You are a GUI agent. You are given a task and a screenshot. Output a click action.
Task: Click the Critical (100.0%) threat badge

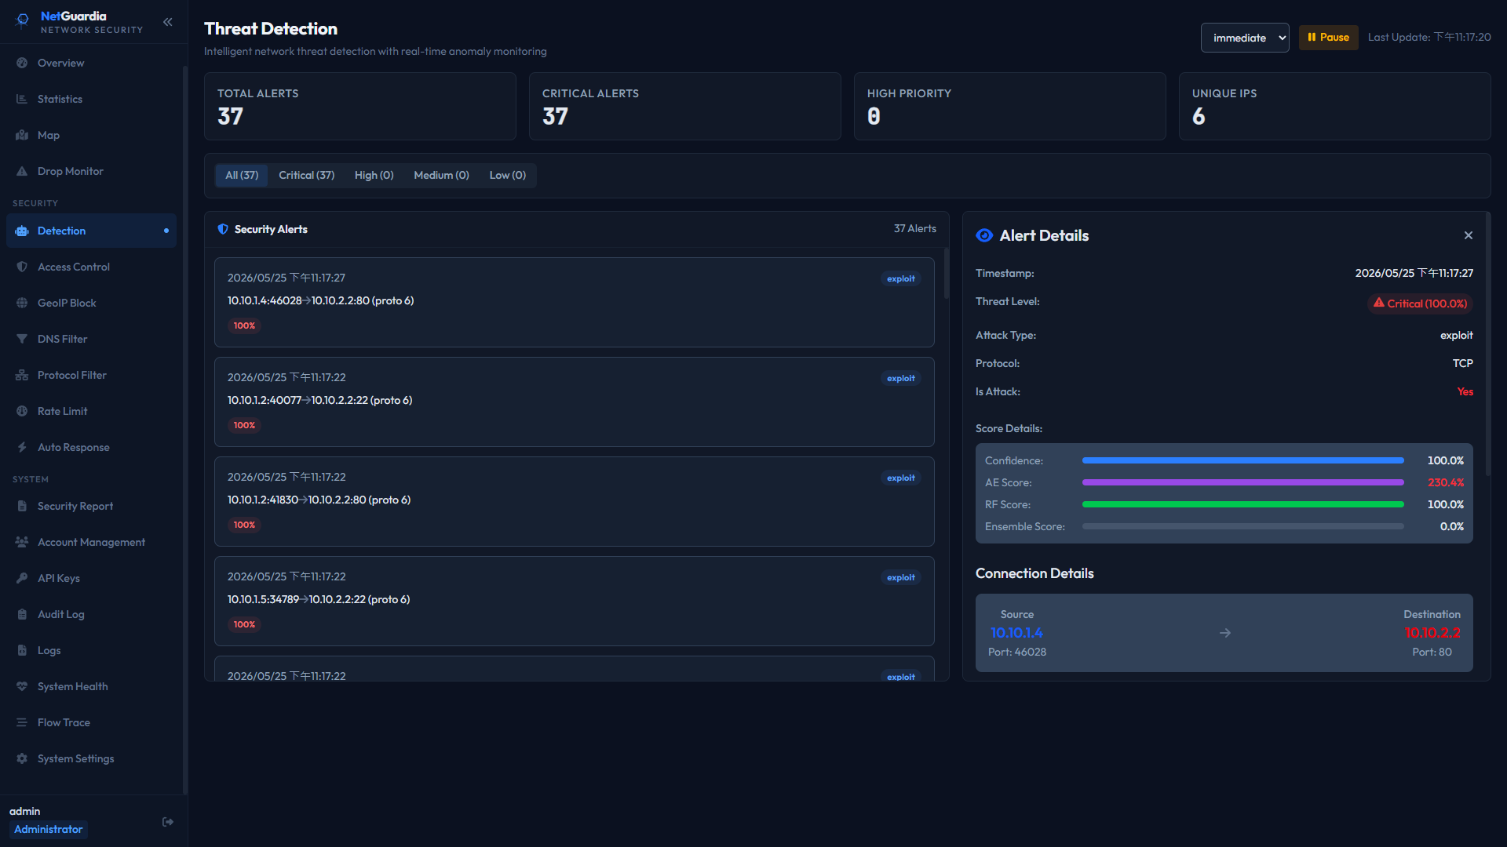click(x=1420, y=304)
